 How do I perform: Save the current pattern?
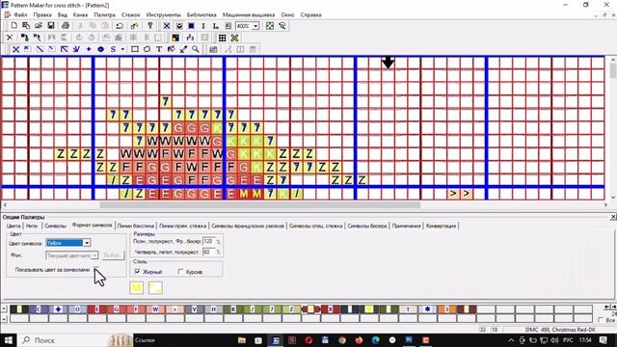click(51, 26)
